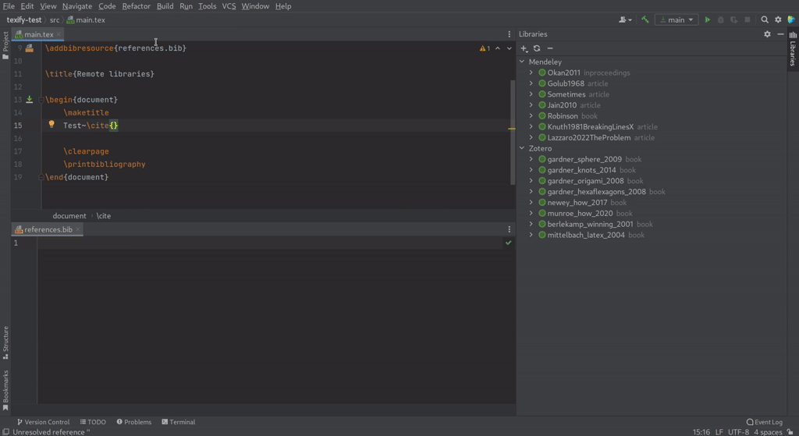Add a library with the plus icon
Viewport: 799px width, 436px height.
524,48
